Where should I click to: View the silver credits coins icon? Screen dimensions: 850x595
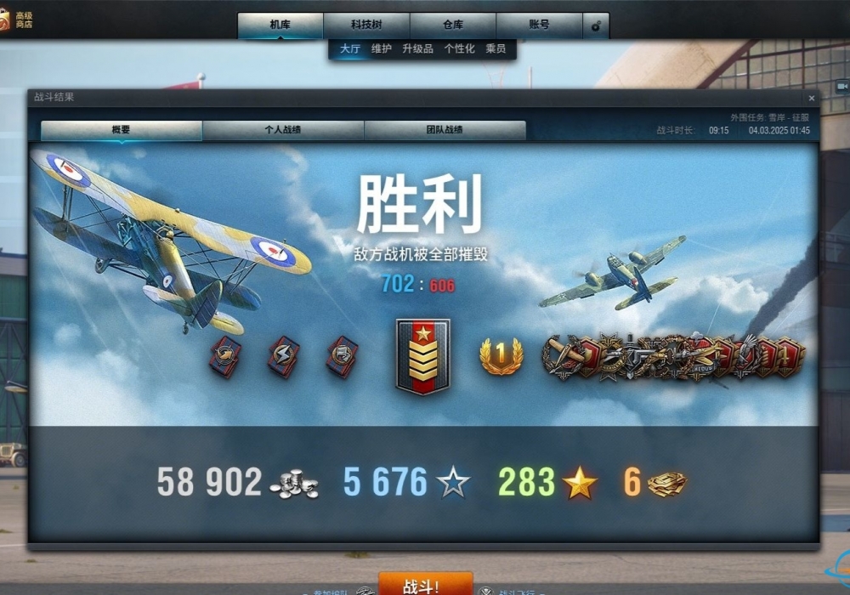point(294,484)
